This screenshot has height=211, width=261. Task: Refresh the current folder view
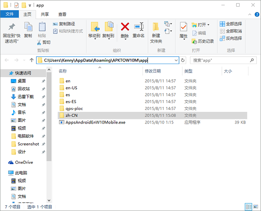[x=183, y=60]
